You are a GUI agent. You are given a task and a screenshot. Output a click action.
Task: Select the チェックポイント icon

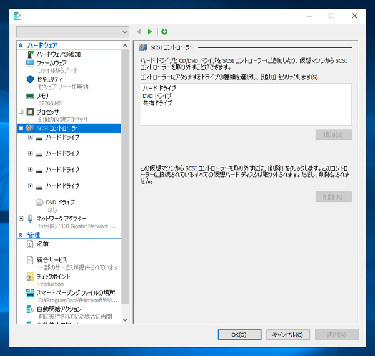30,277
